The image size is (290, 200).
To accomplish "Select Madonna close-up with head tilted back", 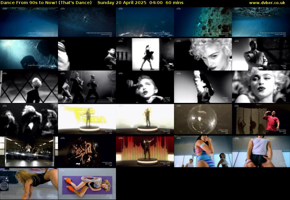I will pyautogui.click(x=261, y=87).
